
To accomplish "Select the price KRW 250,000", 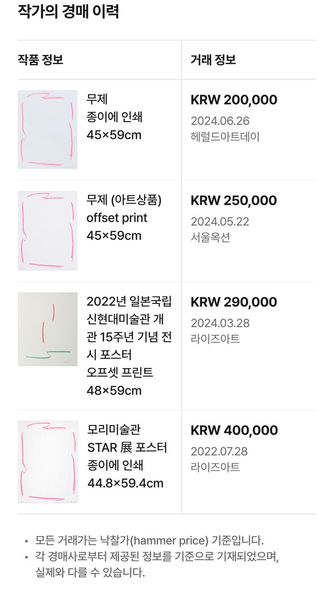I will click(x=234, y=201).
